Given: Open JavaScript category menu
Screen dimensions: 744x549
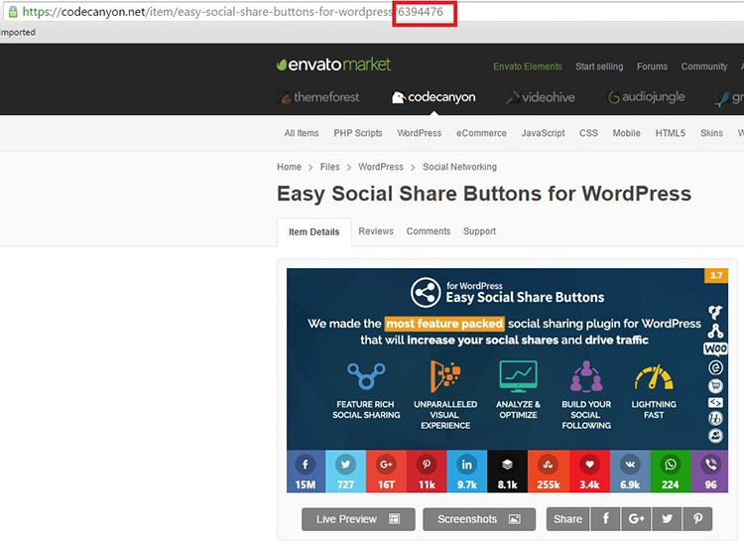Looking at the screenshot, I should (x=543, y=133).
